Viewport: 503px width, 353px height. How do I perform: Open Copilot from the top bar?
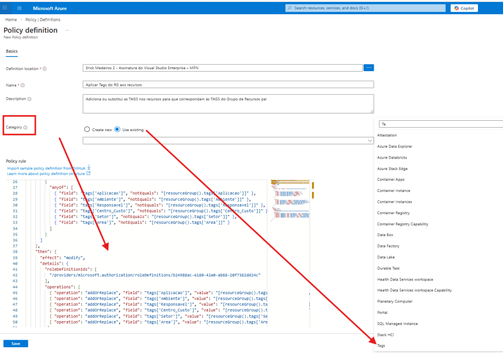[x=464, y=8]
